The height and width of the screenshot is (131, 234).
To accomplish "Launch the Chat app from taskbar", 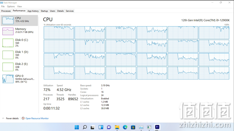I will tap(109, 127).
